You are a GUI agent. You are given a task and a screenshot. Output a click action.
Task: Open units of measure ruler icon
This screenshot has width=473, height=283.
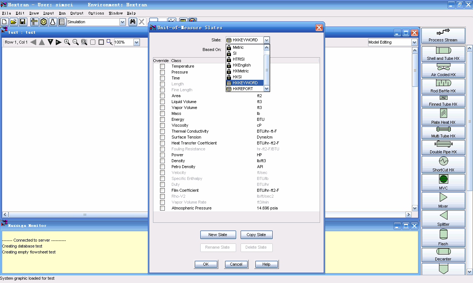pos(34,22)
